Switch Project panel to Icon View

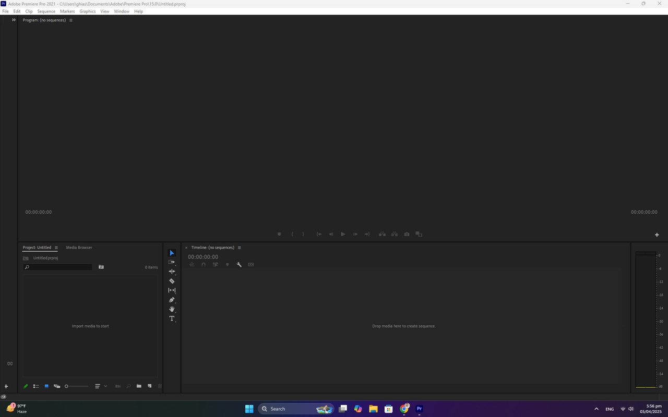[46, 386]
